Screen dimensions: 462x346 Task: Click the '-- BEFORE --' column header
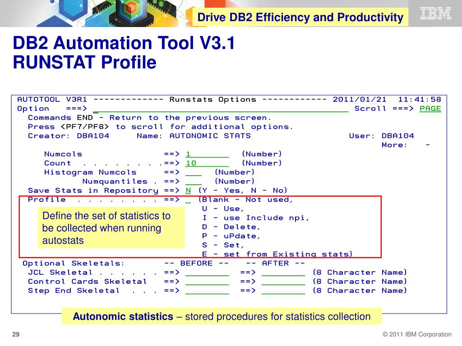196,263
